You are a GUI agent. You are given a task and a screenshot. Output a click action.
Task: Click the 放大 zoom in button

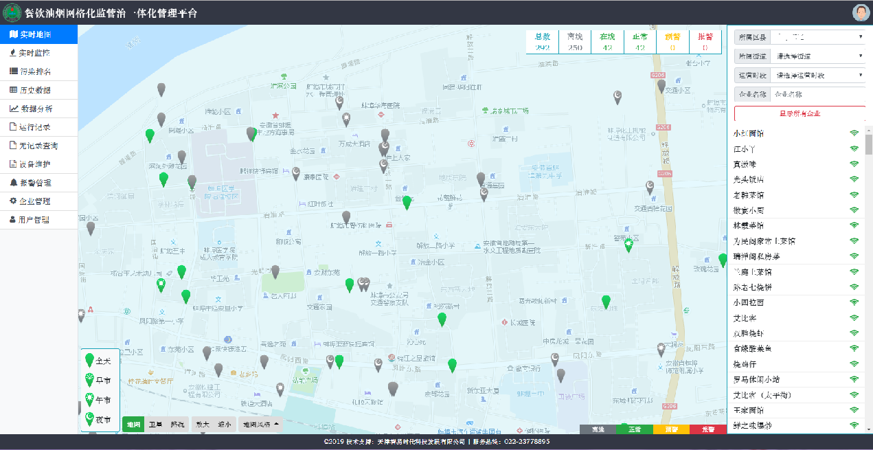coord(202,425)
